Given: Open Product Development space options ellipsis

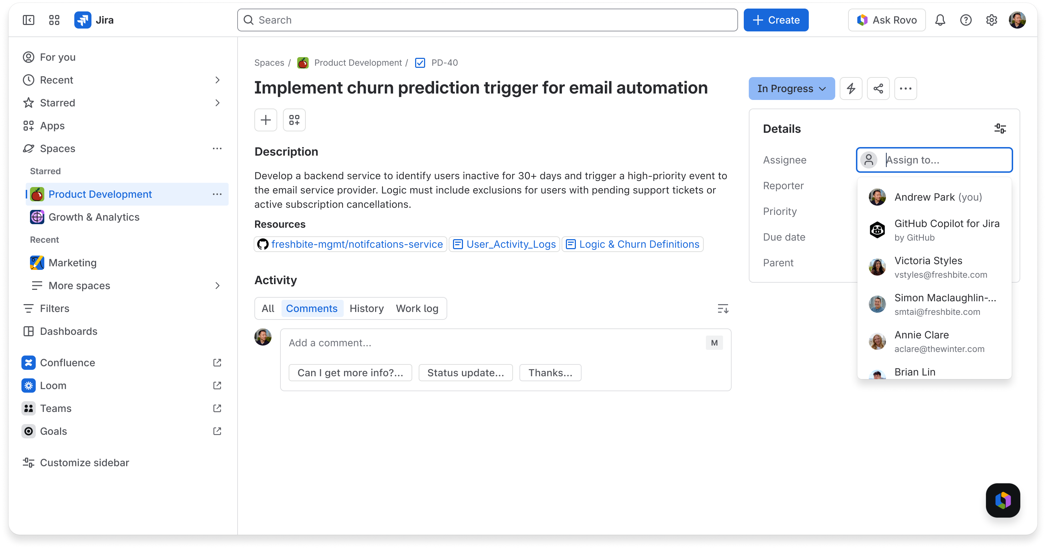Looking at the screenshot, I should [217, 194].
